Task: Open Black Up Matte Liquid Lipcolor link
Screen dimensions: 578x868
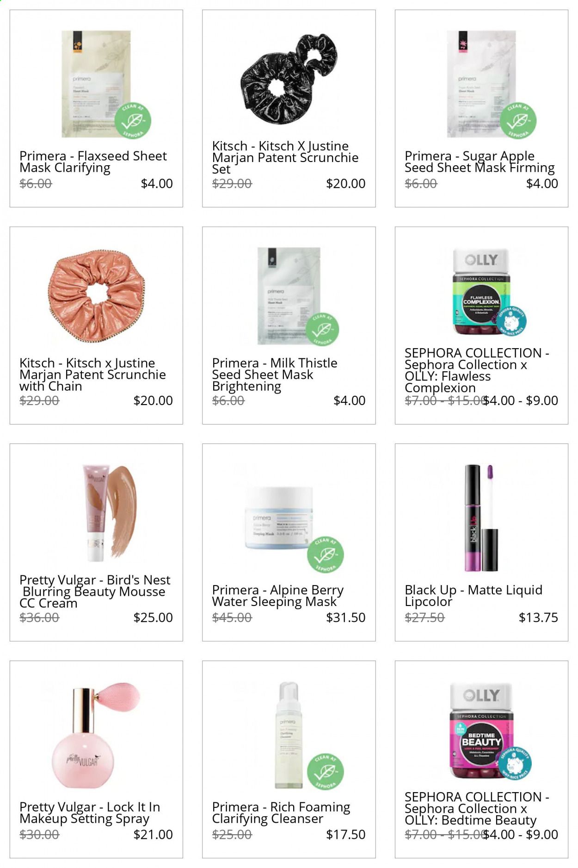Action: [473, 596]
